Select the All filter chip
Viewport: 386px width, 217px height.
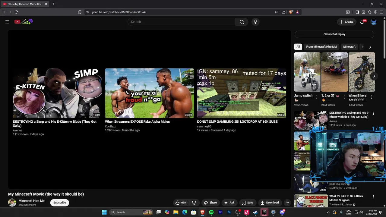pos(298,47)
